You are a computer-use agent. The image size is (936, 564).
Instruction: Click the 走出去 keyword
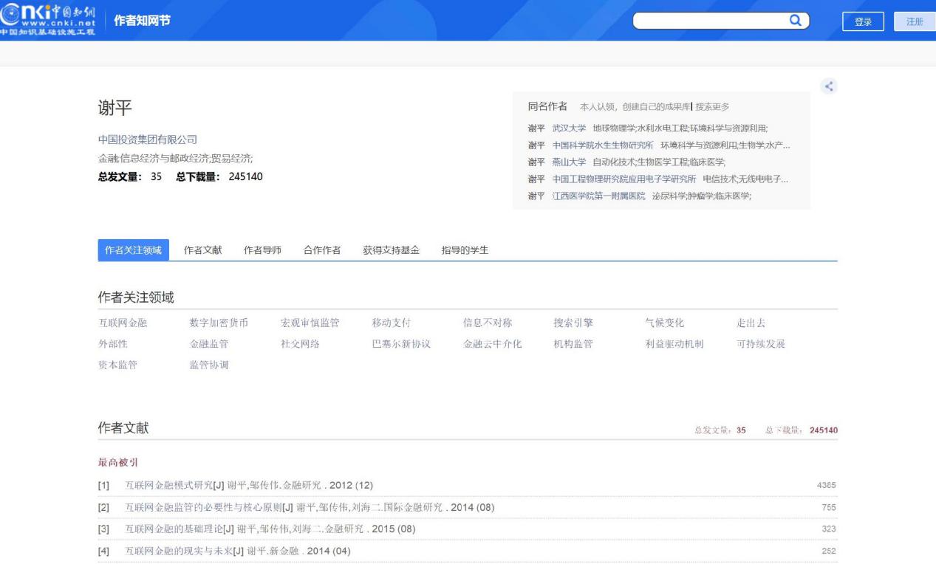(751, 323)
